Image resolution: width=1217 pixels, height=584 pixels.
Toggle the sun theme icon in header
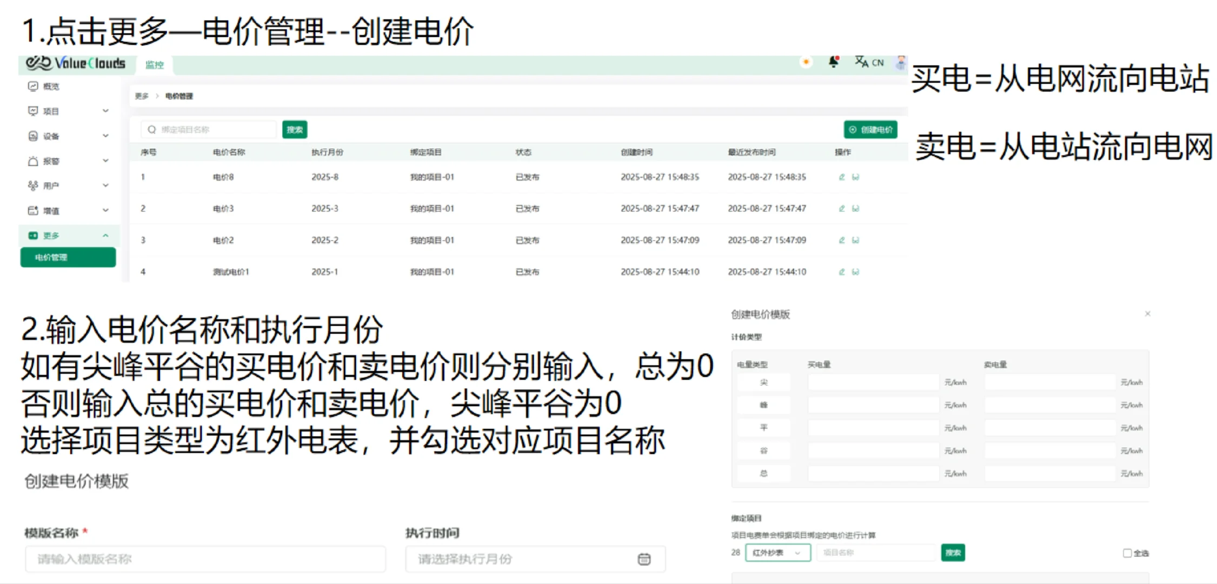806,62
